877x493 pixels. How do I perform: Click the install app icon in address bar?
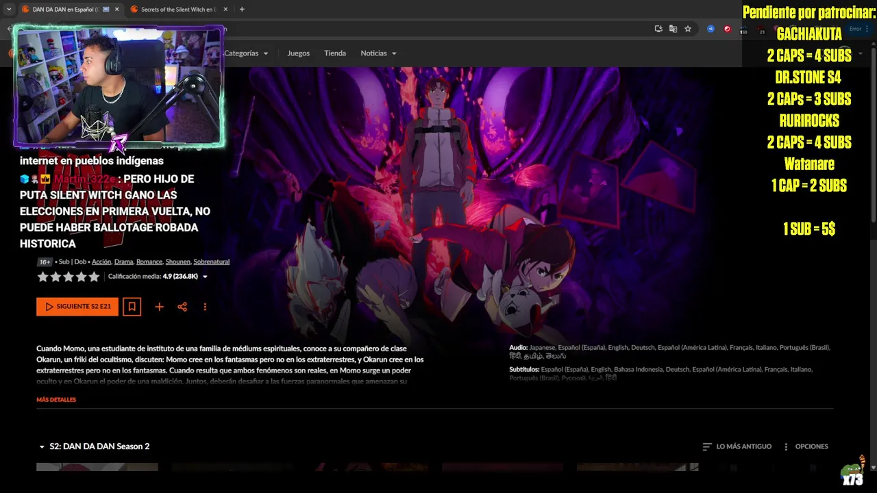pos(658,29)
